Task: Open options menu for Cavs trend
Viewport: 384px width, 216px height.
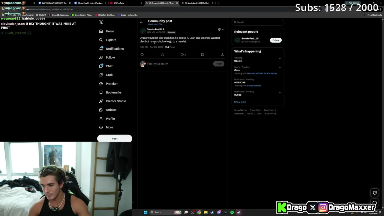Action: [x=280, y=67]
